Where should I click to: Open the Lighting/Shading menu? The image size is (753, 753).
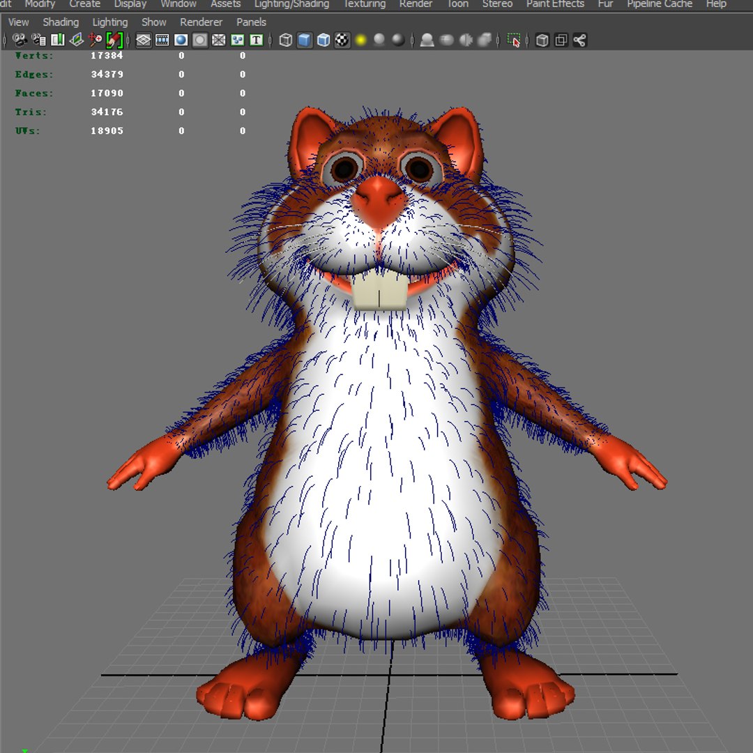pos(291,4)
